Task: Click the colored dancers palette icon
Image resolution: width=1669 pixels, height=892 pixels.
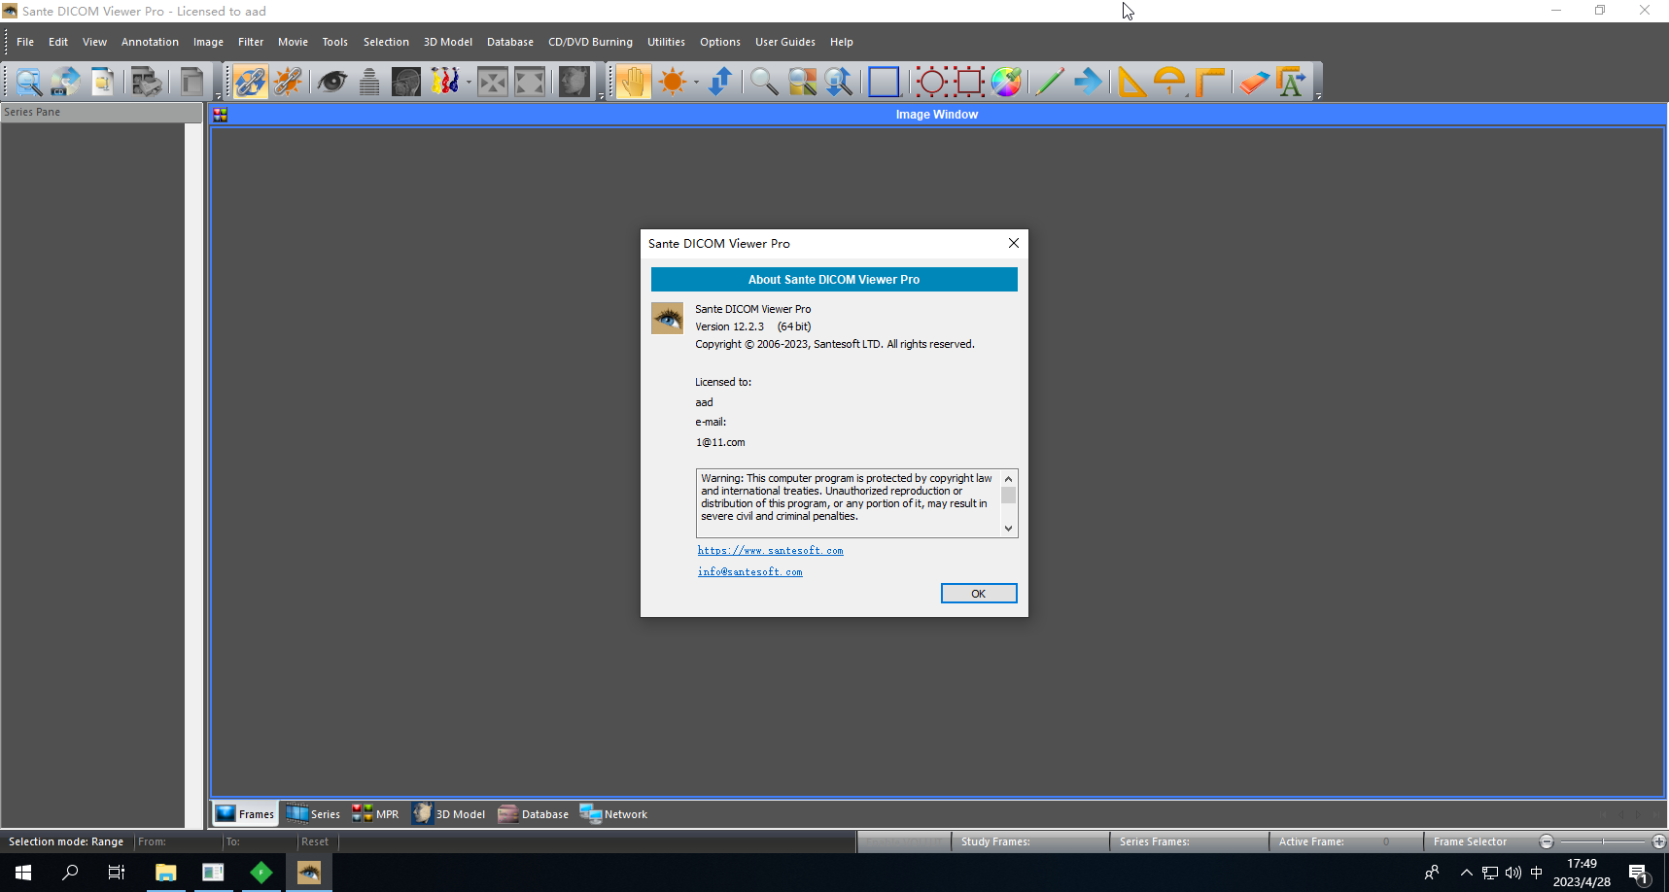Action: point(444,82)
